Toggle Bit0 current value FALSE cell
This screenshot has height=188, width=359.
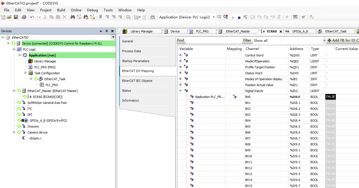click(331, 97)
